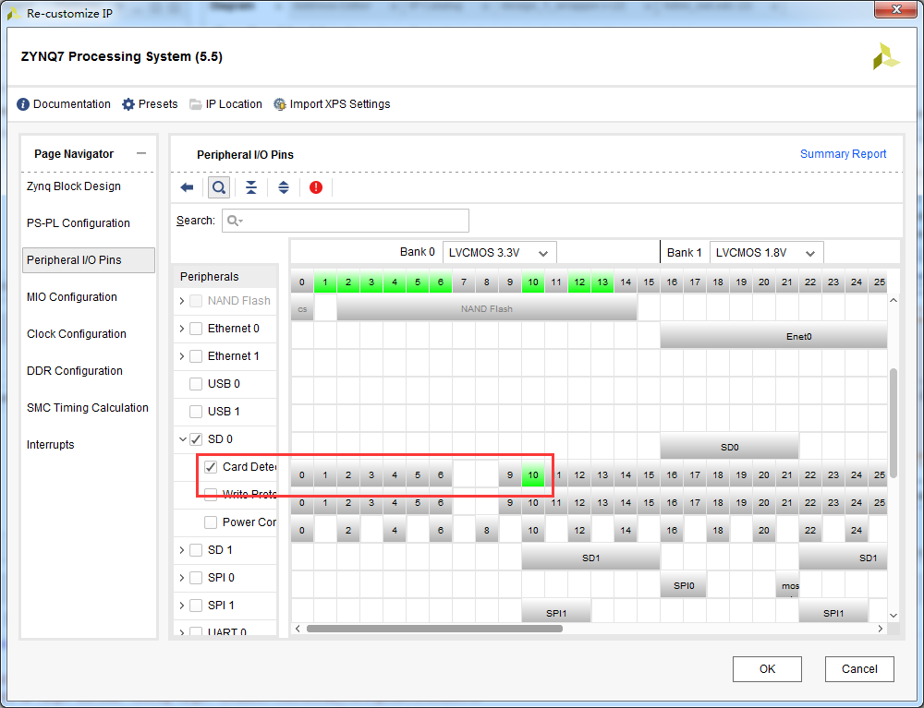Expand the SPI 0 tree row
The height and width of the screenshot is (708, 924).
click(x=181, y=577)
